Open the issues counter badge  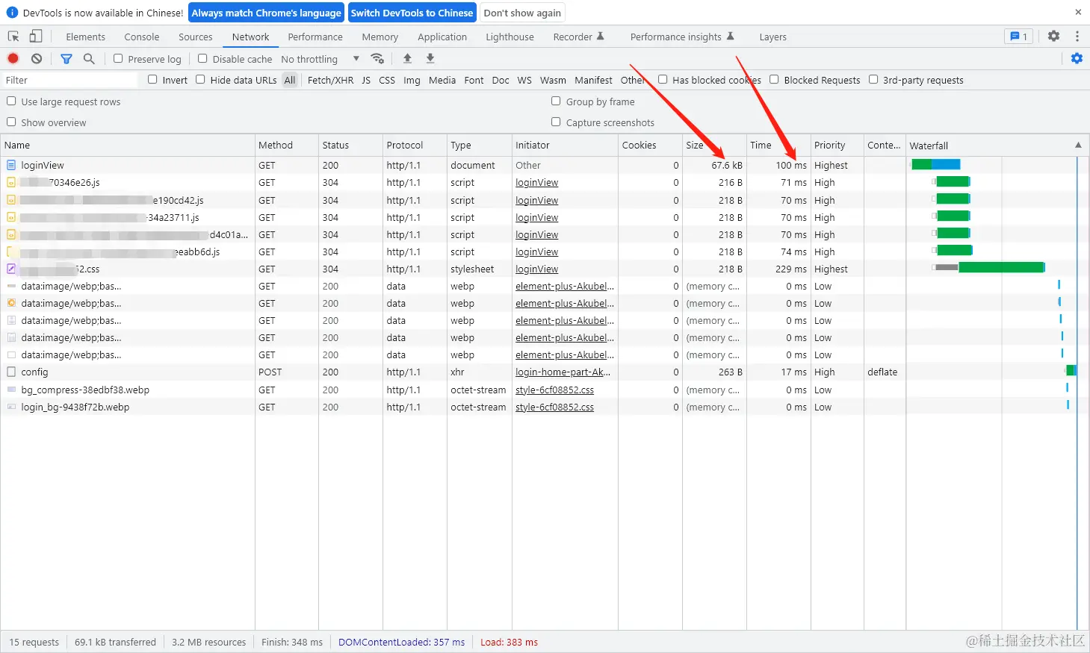click(1019, 36)
